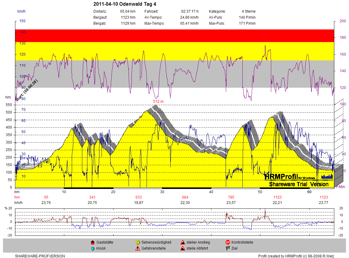Image resolution: width=349 pixels, height=258 pixels.
Task: Click the small blue profile icon beside HRMProfil
Action: click(327, 176)
